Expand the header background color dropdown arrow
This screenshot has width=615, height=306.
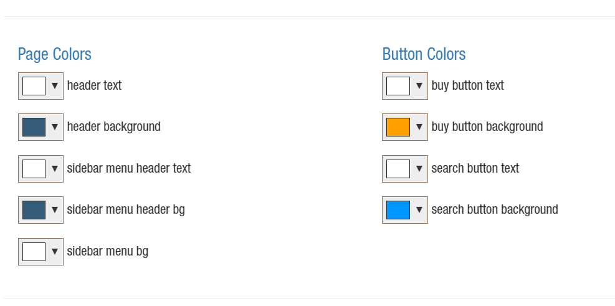pyautogui.click(x=55, y=127)
